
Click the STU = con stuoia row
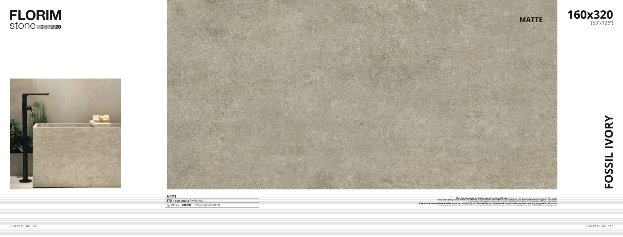tap(185, 201)
